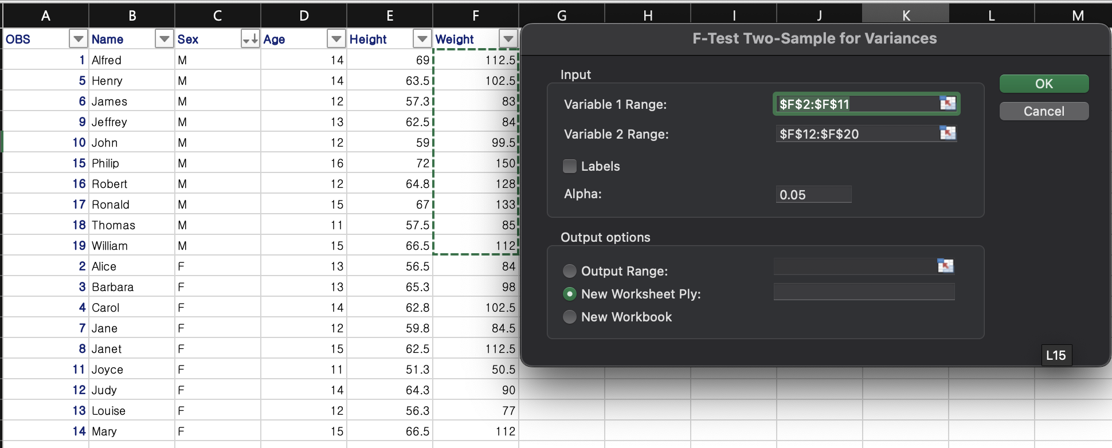
Task: Enable the Labels checkbox
Action: [x=569, y=166]
